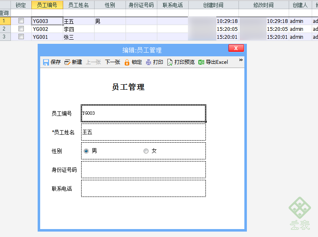Close the 编辑:员工管理 dialog

236,48
